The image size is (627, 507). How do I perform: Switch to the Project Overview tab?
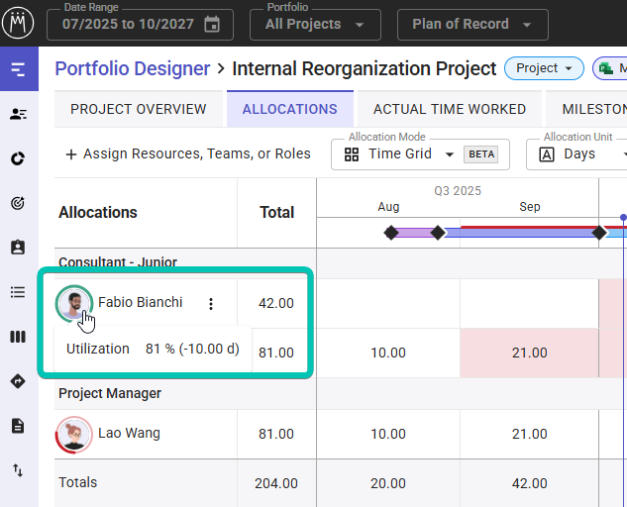pos(139,109)
